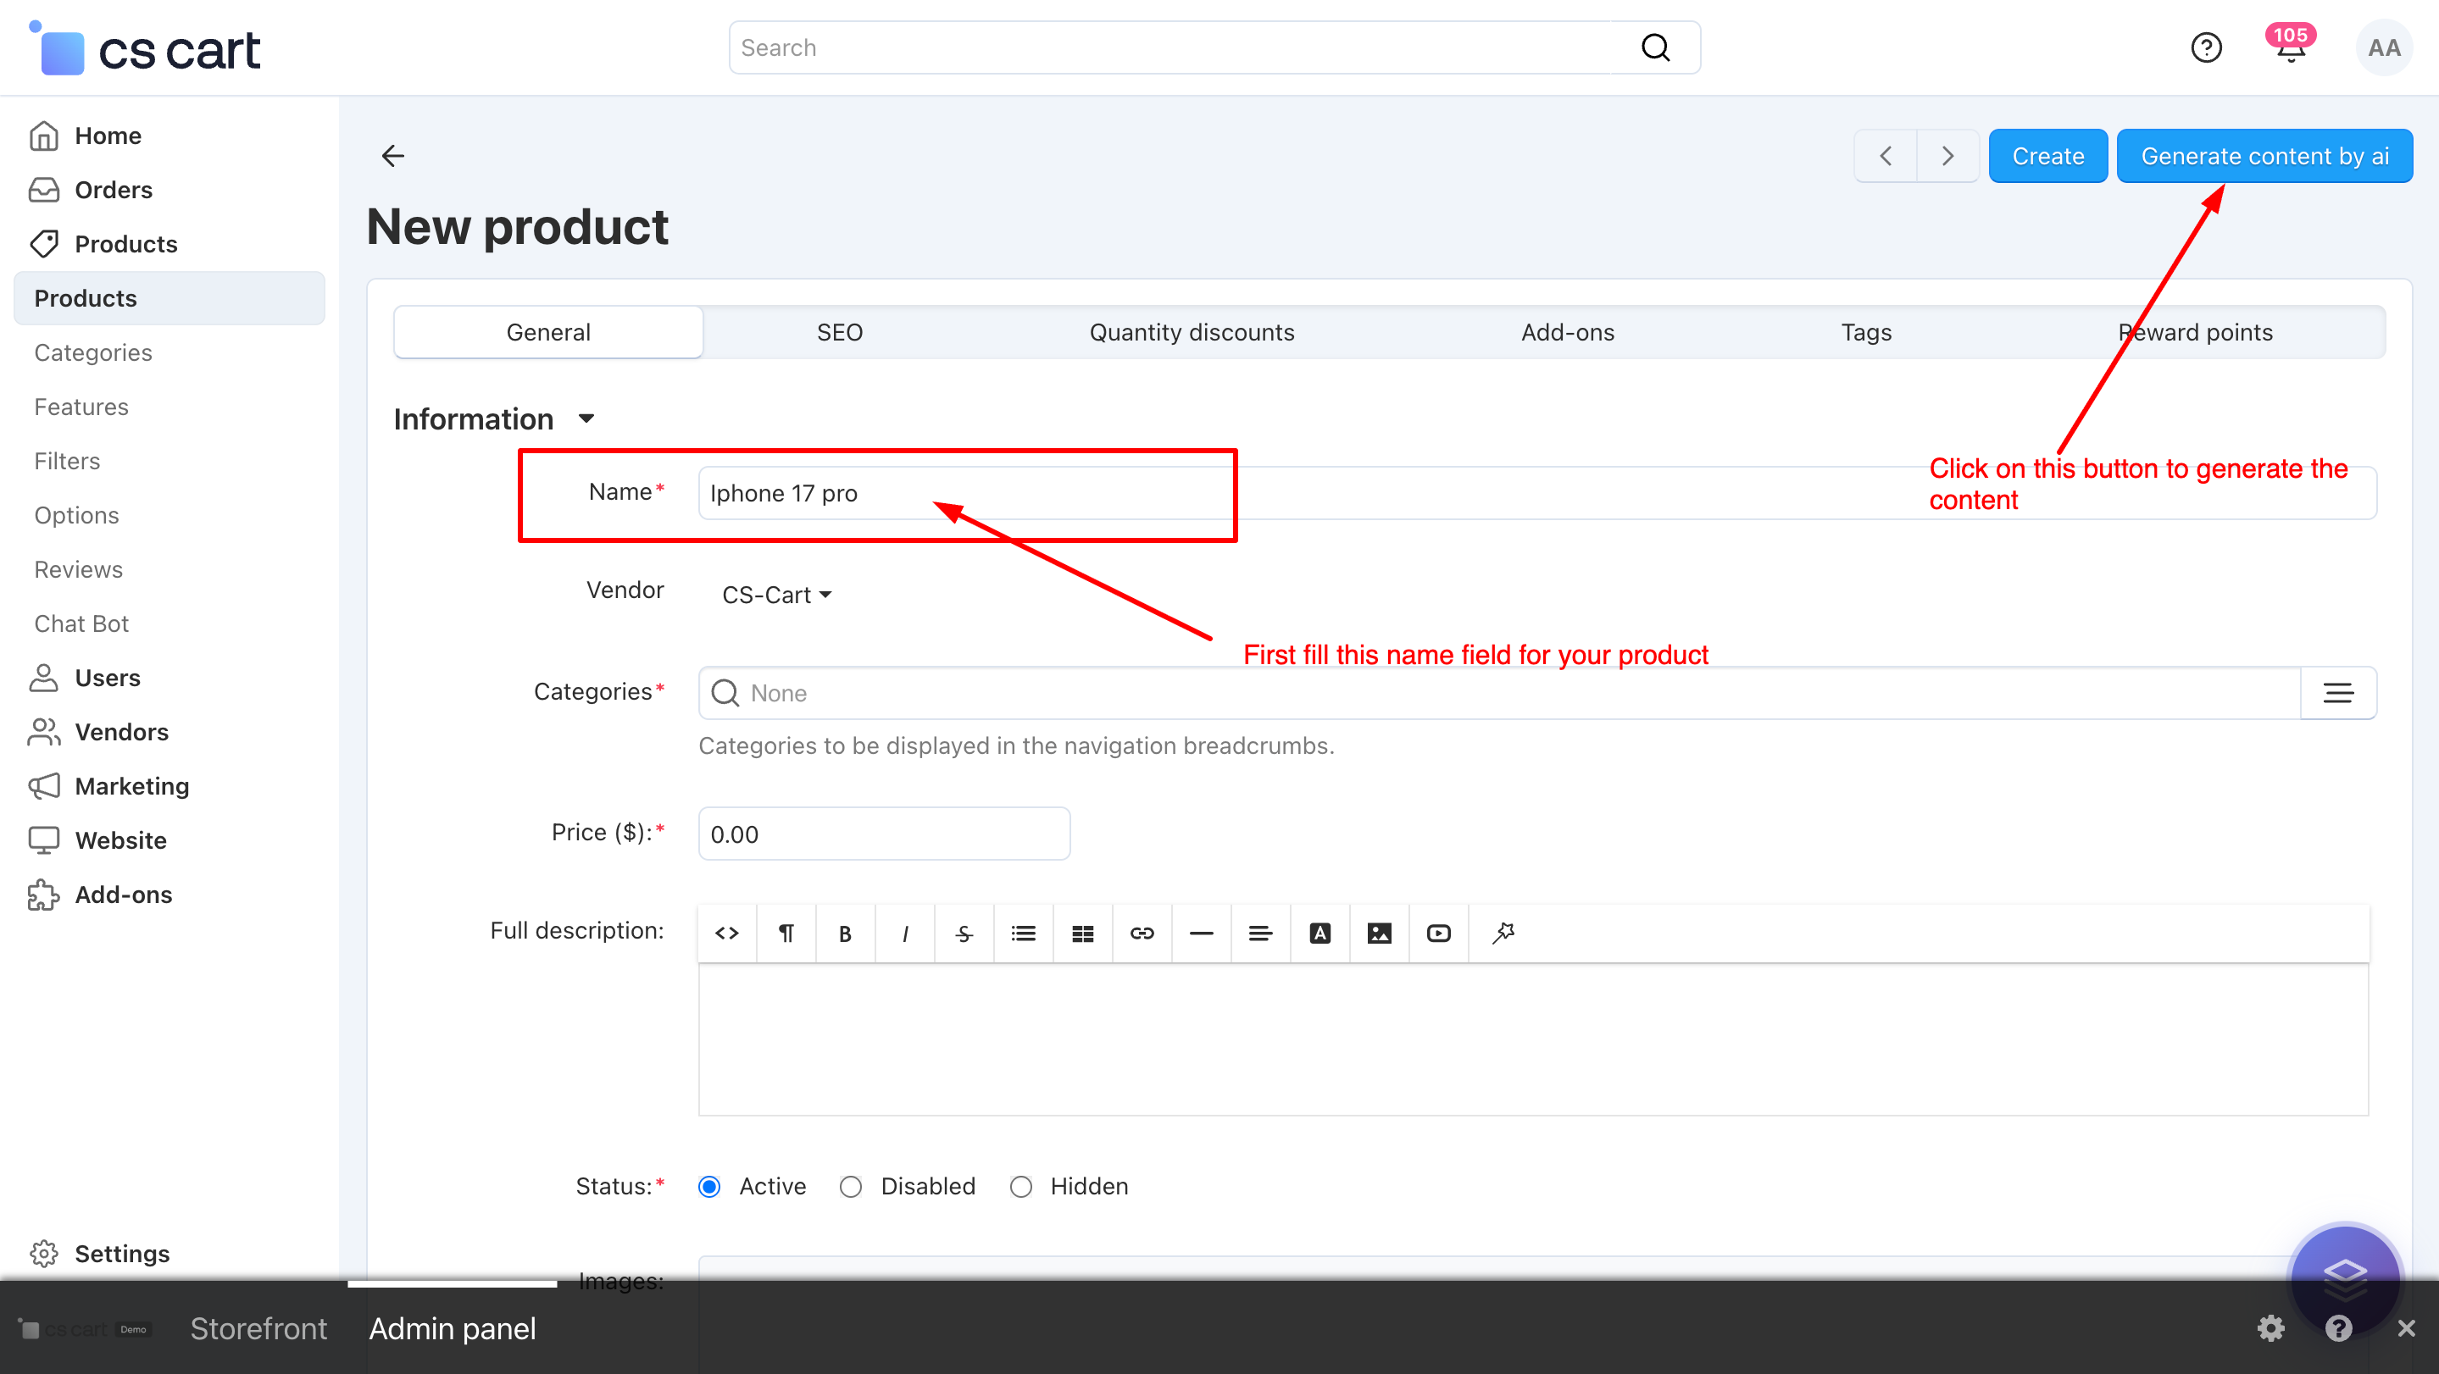Select the Active status radio button
This screenshot has width=2439, height=1374.
709,1186
